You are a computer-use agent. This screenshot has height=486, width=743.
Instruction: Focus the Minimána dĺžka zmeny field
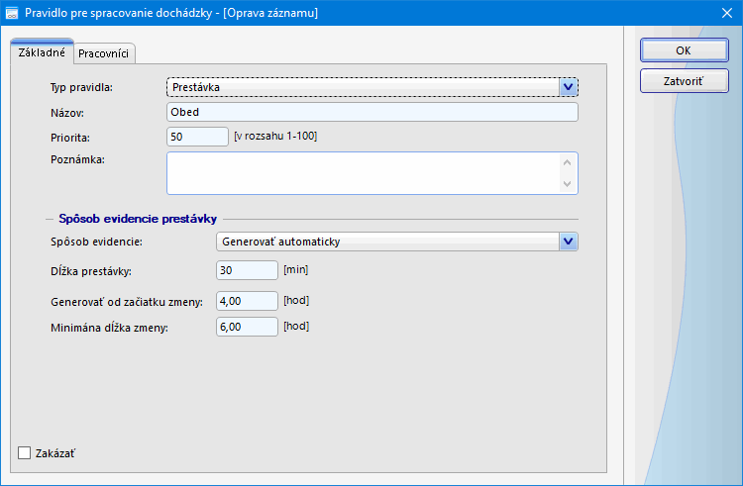pyautogui.click(x=247, y=327)
